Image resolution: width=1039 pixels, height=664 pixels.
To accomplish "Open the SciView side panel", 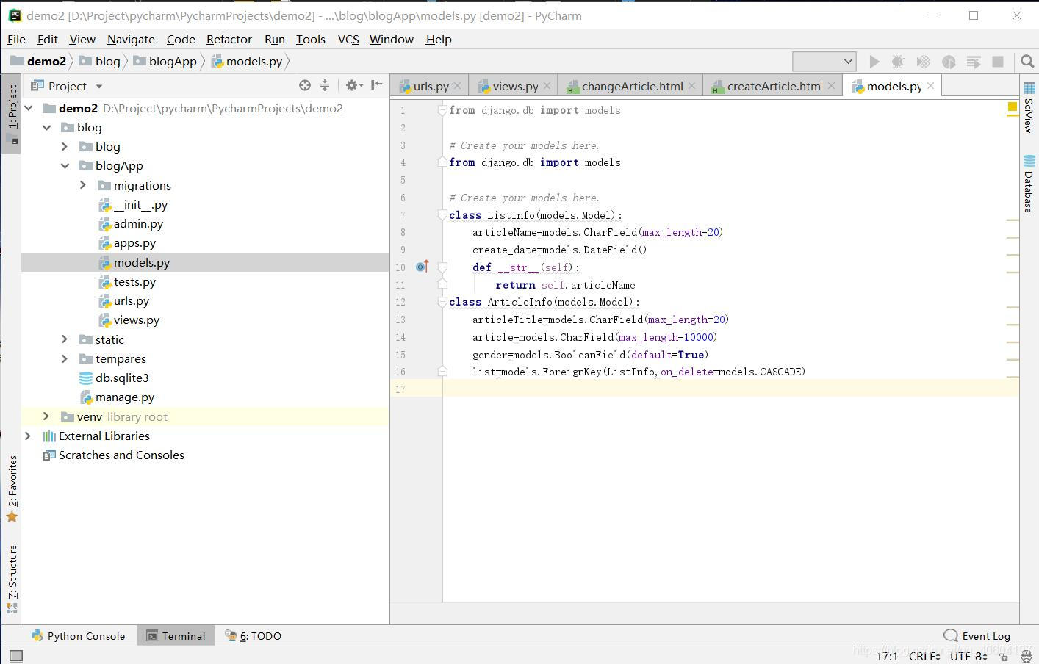I will coord(1029,107).
